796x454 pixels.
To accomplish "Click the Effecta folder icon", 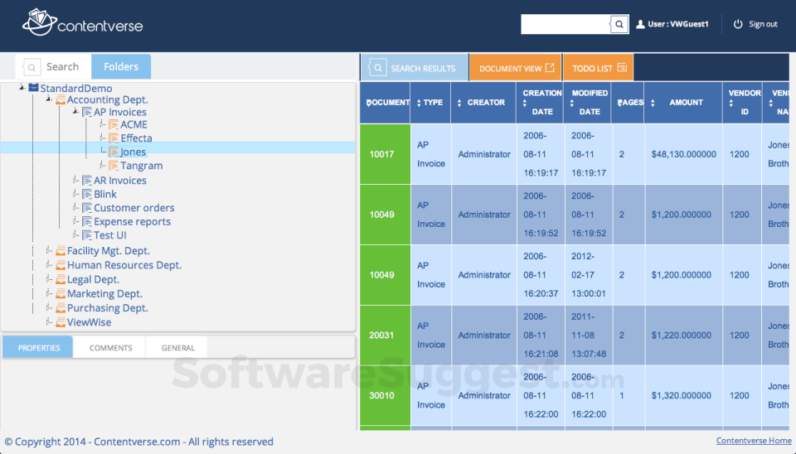I will click(x=114, y=138).
